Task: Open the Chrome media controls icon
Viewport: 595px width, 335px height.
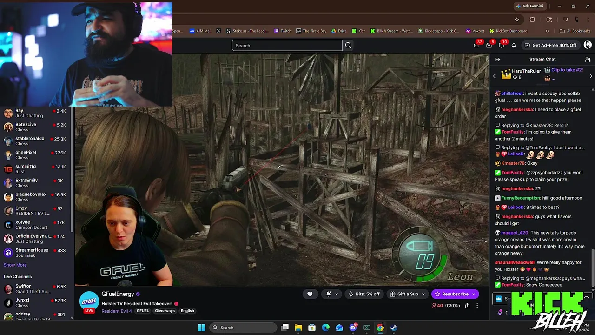Action: (x=566, y=20)
